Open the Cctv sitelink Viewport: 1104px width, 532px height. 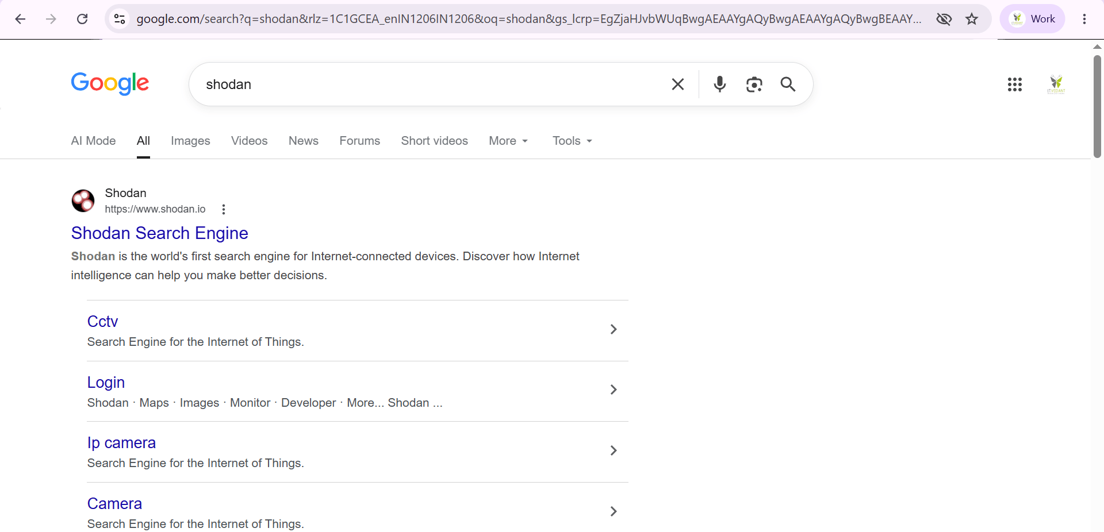(103, 322)
